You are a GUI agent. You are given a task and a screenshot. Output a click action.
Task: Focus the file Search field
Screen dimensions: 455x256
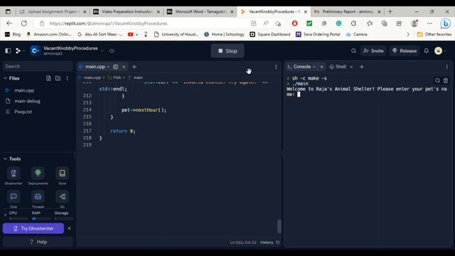[x=38, y=66]
